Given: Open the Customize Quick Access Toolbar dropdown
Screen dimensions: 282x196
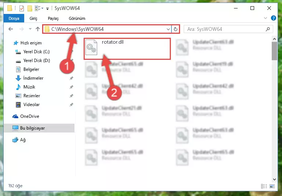Looking at the screenshot, I should coord(47,8).
